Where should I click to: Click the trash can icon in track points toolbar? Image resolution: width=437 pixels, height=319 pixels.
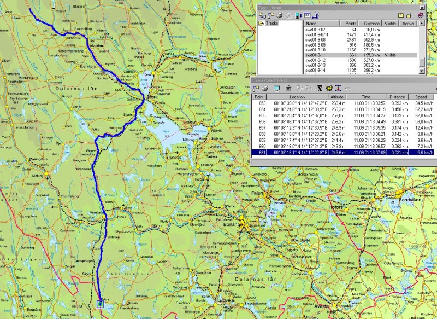(x=288, y=88)
